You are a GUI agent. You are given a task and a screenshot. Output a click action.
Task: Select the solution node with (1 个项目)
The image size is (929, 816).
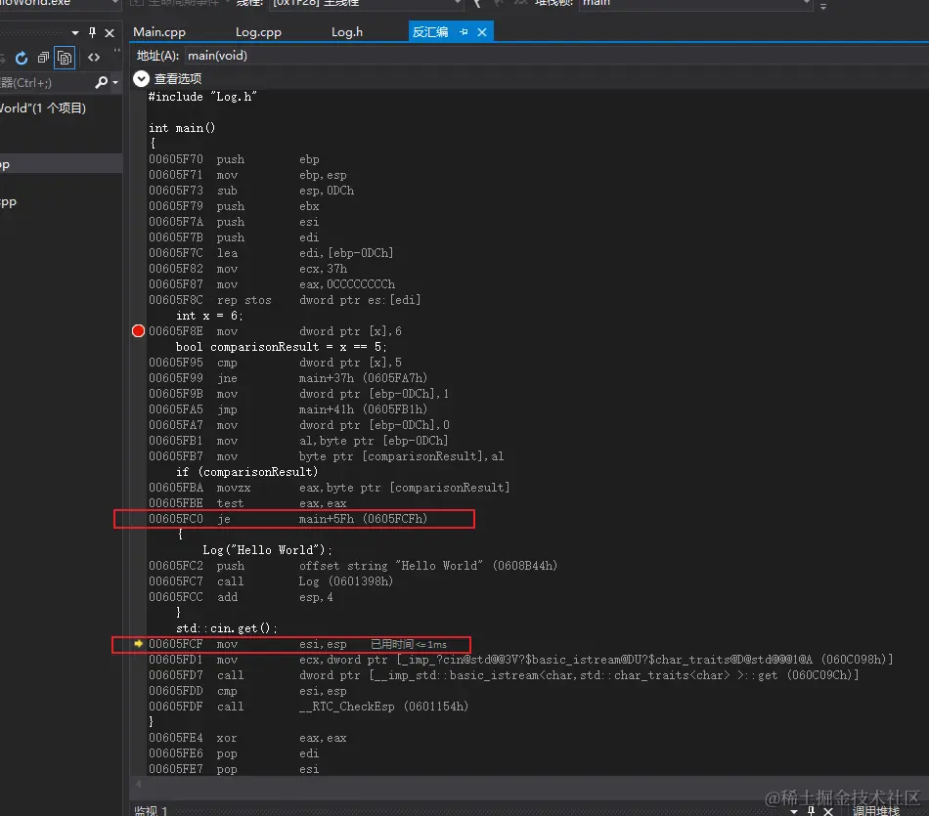pyautogui.click(x=43, y=107)
